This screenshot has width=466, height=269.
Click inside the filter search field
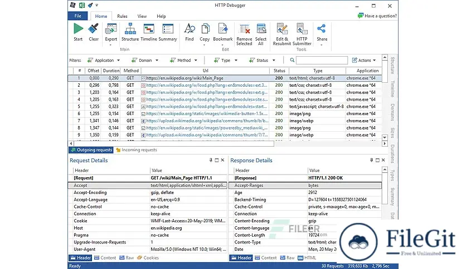[322, 60]
